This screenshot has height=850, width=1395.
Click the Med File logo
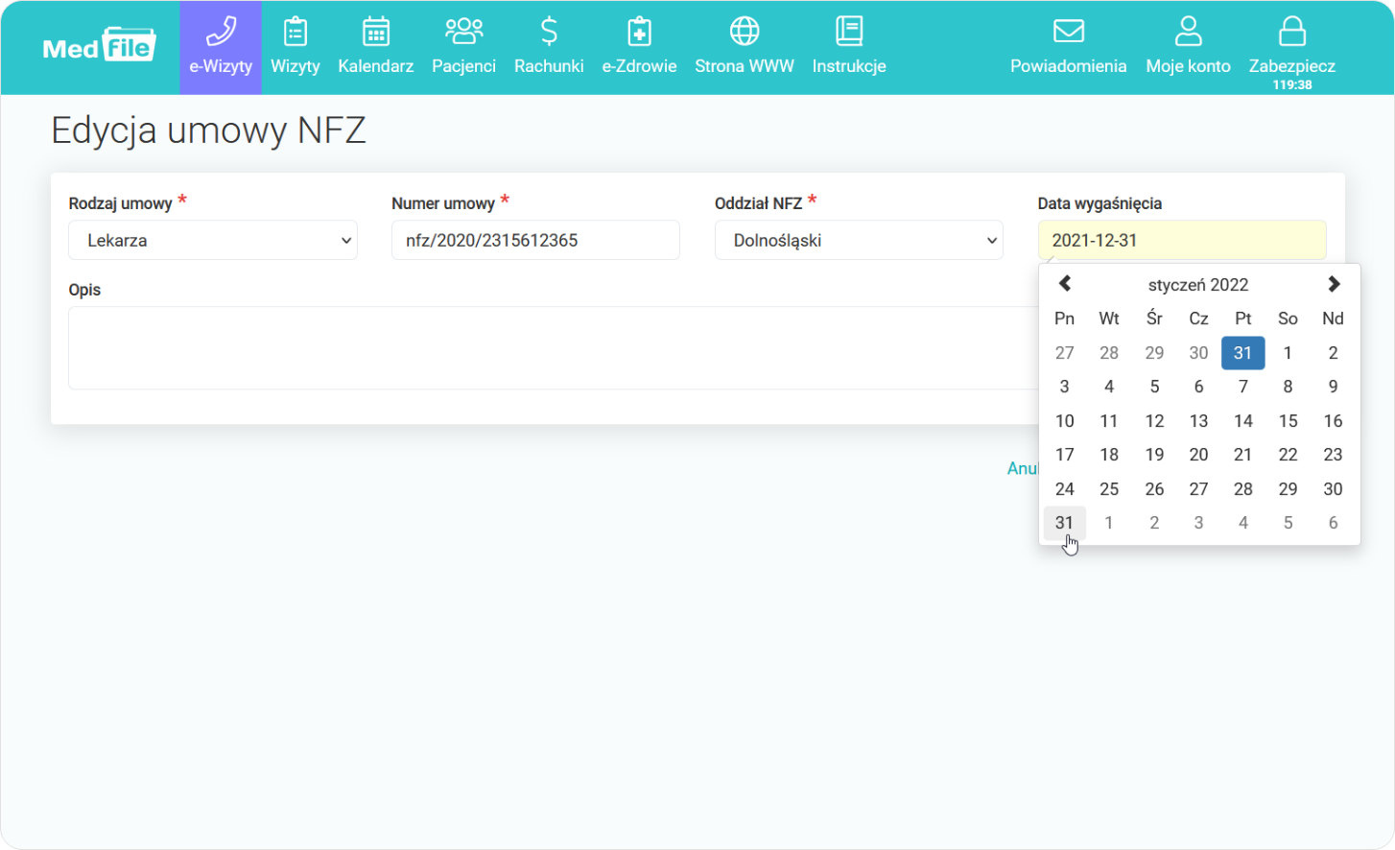99,45
